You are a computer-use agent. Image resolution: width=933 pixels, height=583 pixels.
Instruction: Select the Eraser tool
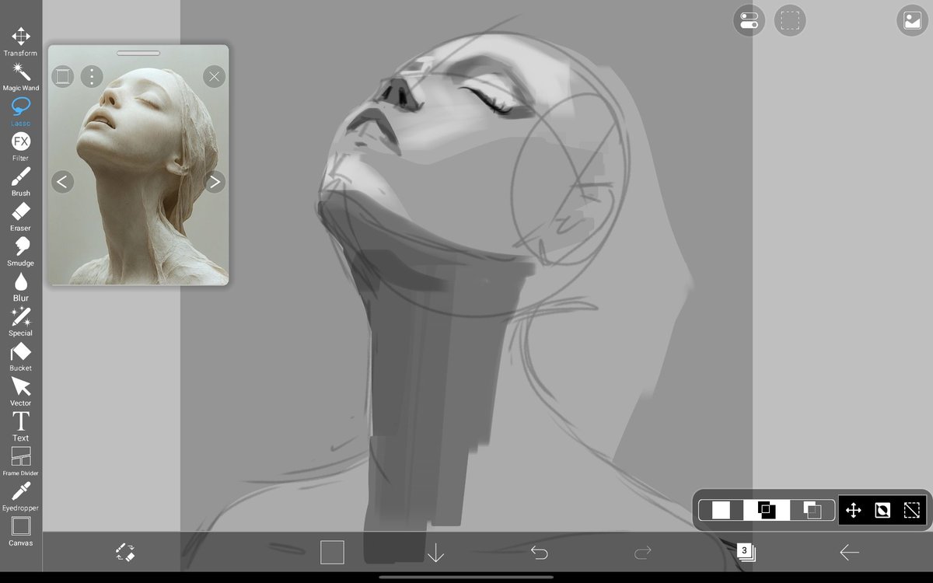[x=21, y=217]
